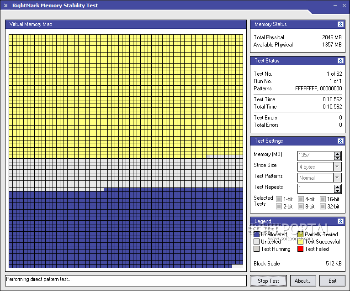Toggle the 8-bit test checkbox
The height and width of the screenshot is (291, 350).
301,207
